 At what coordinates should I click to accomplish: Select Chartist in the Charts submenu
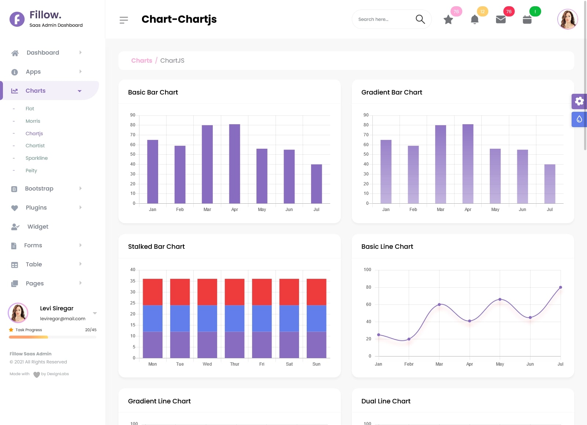35,146
